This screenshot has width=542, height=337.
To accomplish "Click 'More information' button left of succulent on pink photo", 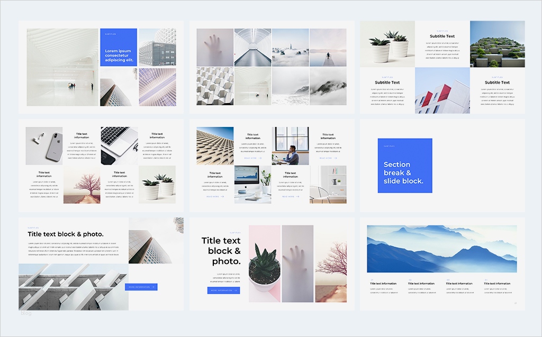I will pos(224,290).
